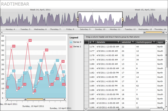
Task: Click the cell 4/9/2011 2:00:00 AM
Action: [108, 51]
